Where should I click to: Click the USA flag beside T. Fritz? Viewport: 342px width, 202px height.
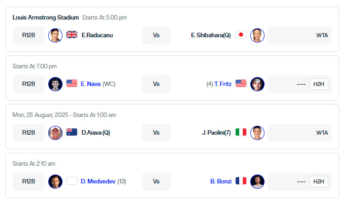[241, 83]
